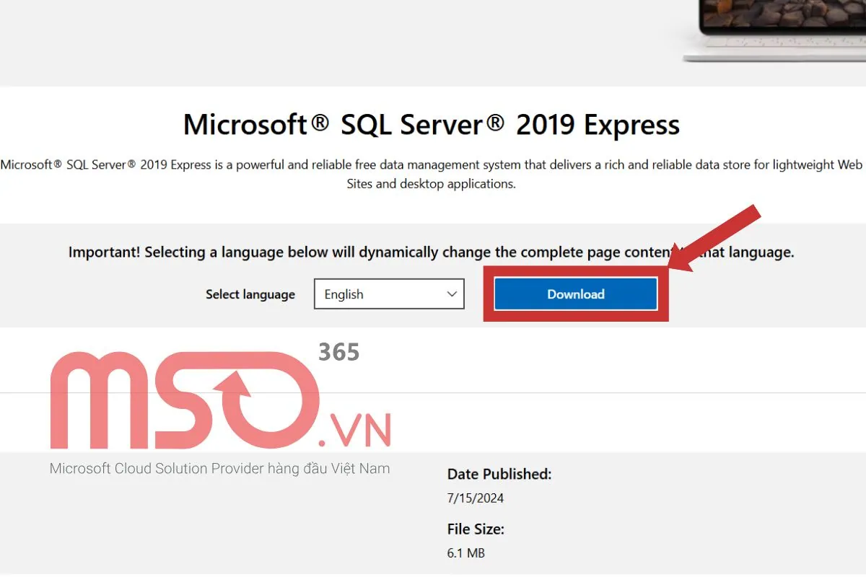866x577 pixels.
Task: Click the Date Published heading
Action: pyautogui.click(x=499, y=474)
